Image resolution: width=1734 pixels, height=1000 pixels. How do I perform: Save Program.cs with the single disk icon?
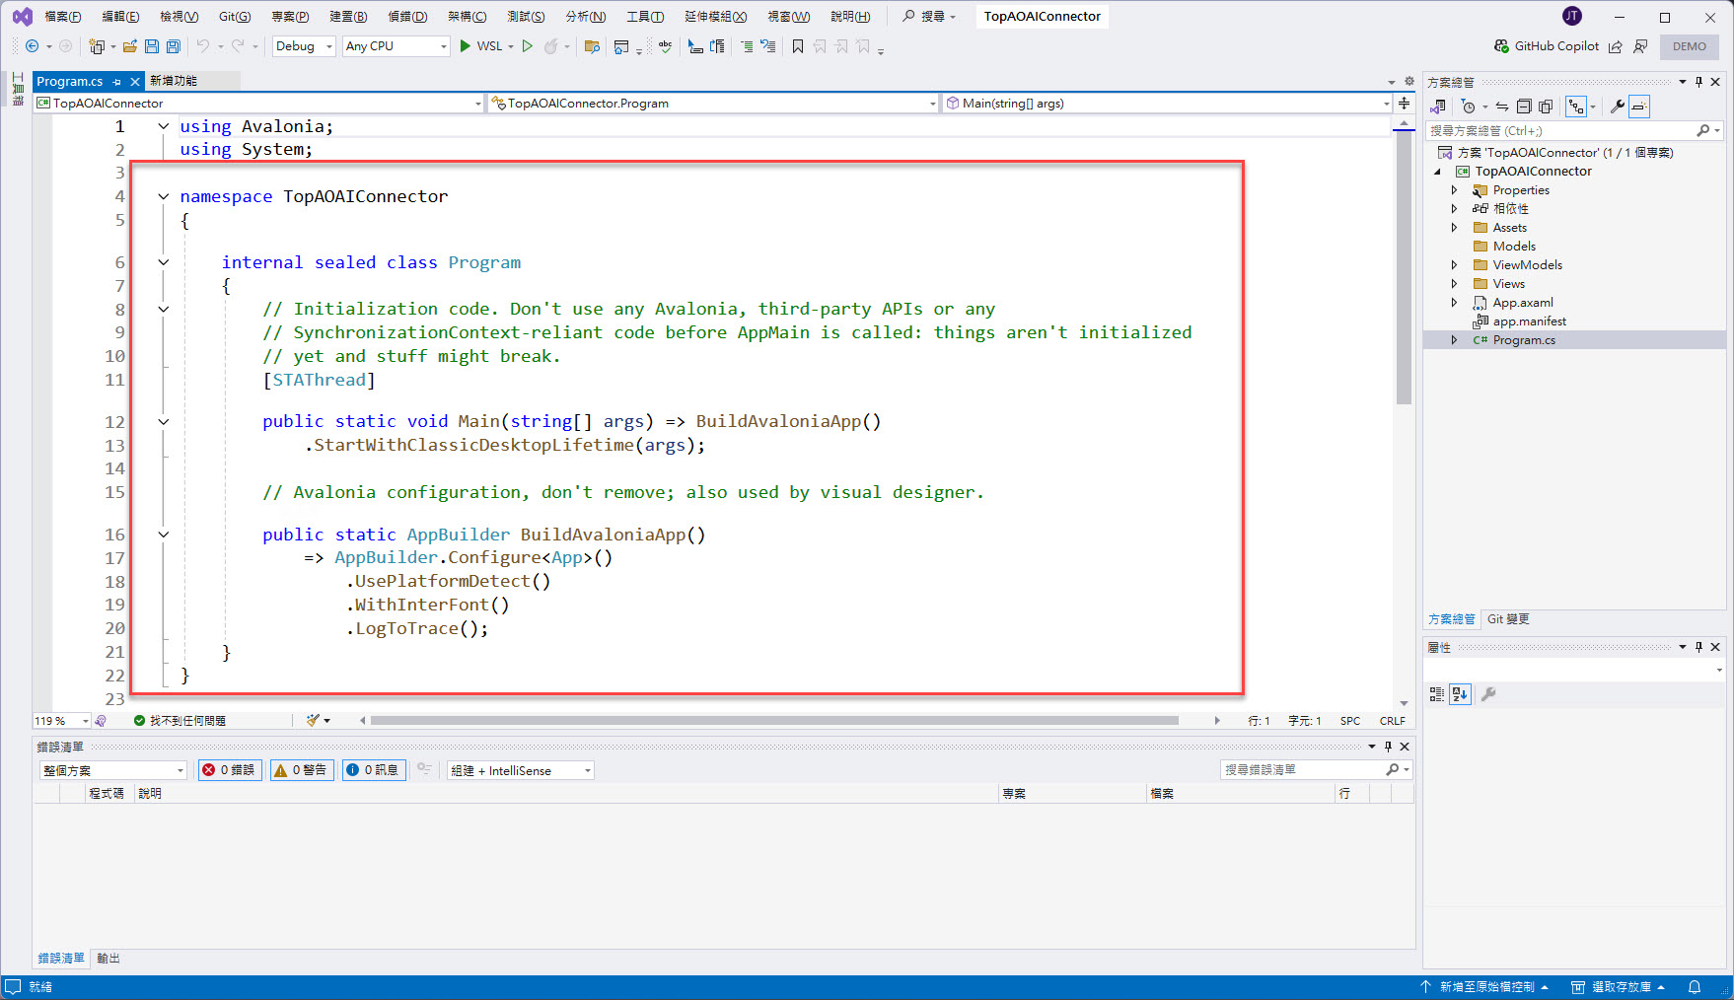tap(151, 46)
